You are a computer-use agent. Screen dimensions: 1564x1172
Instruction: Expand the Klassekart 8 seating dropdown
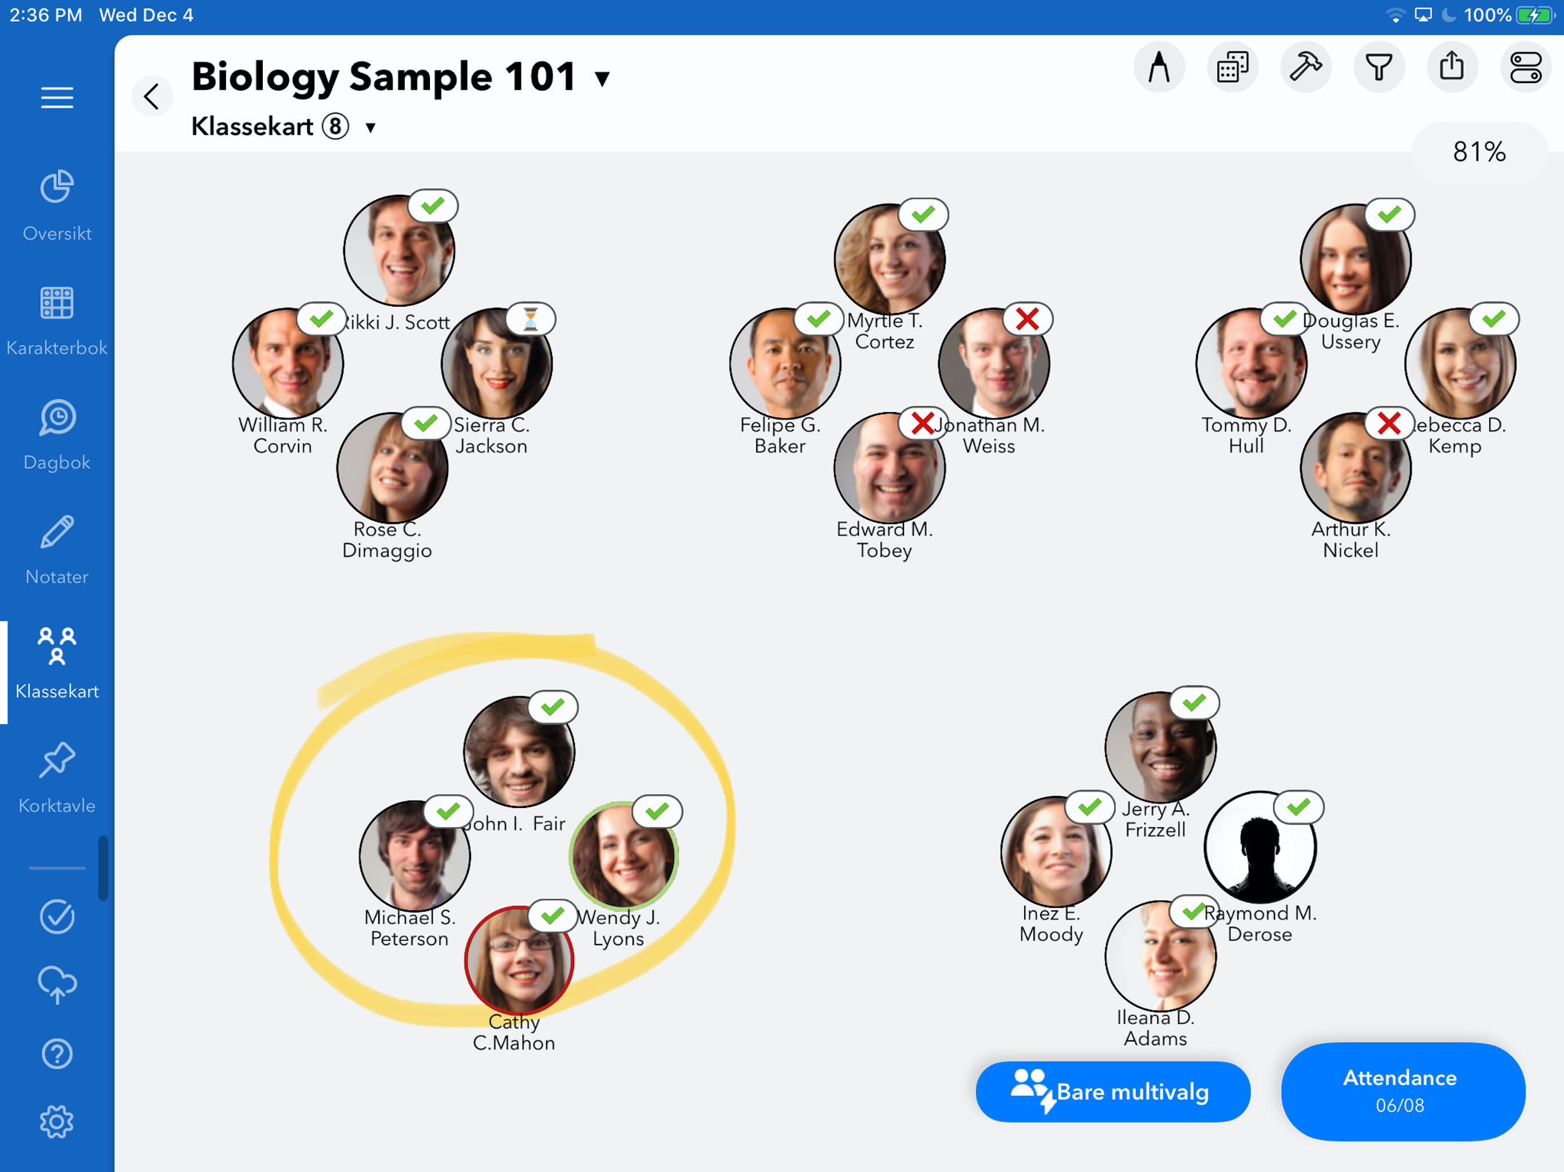point(370,128)
